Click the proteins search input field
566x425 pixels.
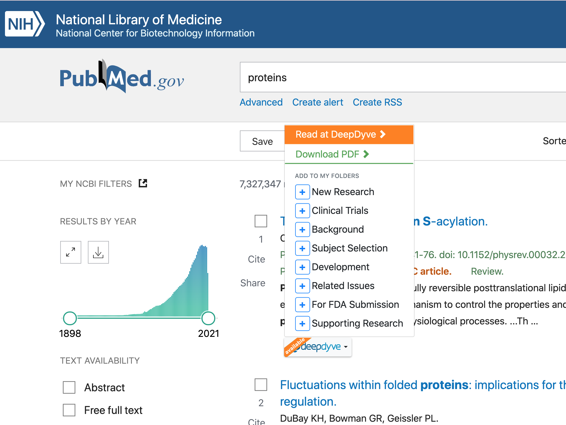coord(387,78)
